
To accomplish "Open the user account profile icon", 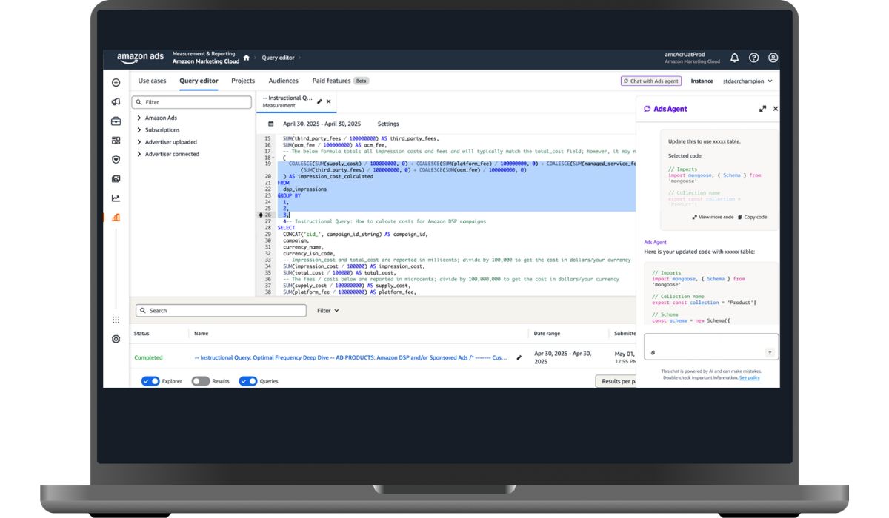I will (x=773, y=58).
